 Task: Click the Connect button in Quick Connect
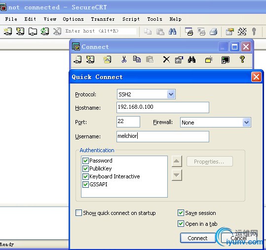tap(197, 238)
